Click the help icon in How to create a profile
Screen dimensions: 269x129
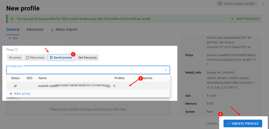click(x=220, y=4)
